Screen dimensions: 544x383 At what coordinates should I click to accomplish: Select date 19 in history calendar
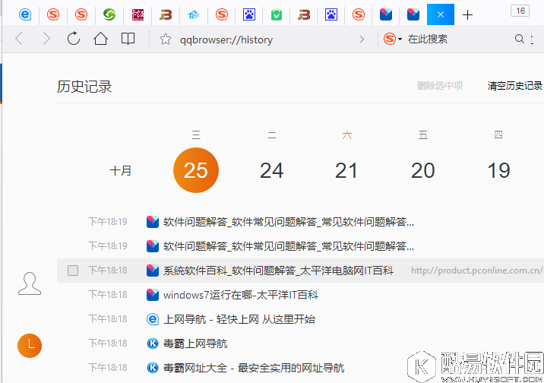pos(498,170)
